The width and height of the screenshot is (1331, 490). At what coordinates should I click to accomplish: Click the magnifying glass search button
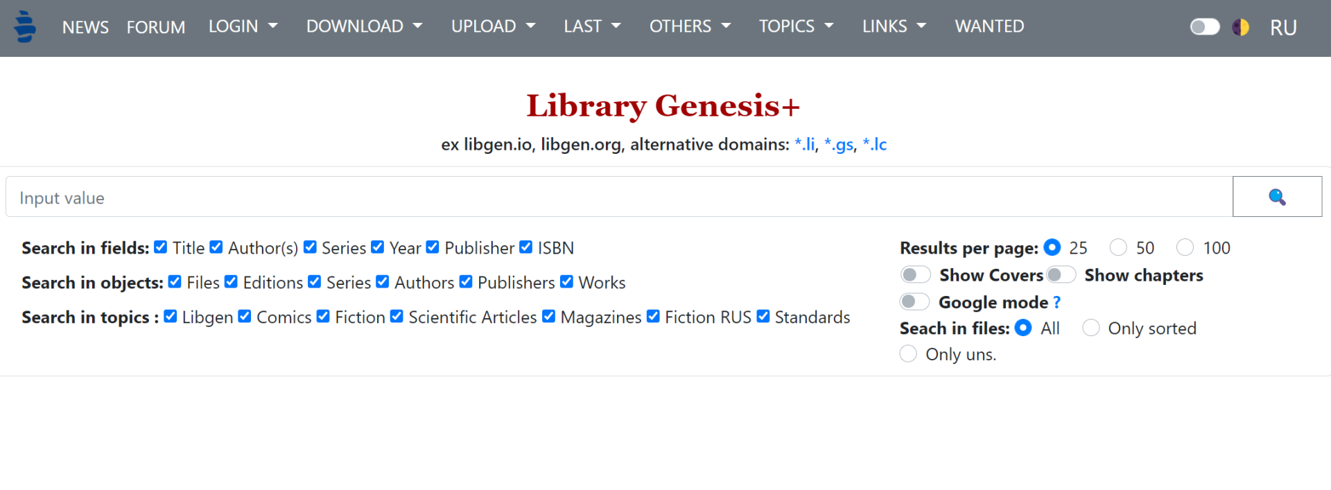(1277, 197)
